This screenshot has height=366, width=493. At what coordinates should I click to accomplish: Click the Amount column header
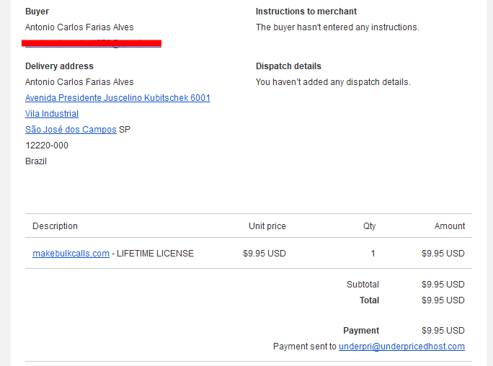point(449,226)
